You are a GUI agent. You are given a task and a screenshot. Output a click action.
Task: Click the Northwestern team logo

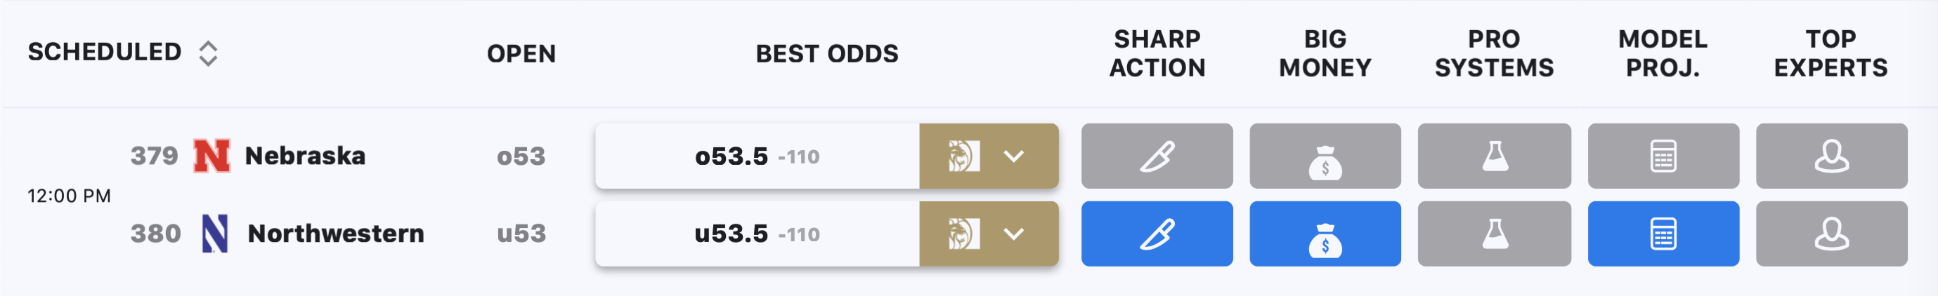214,233
